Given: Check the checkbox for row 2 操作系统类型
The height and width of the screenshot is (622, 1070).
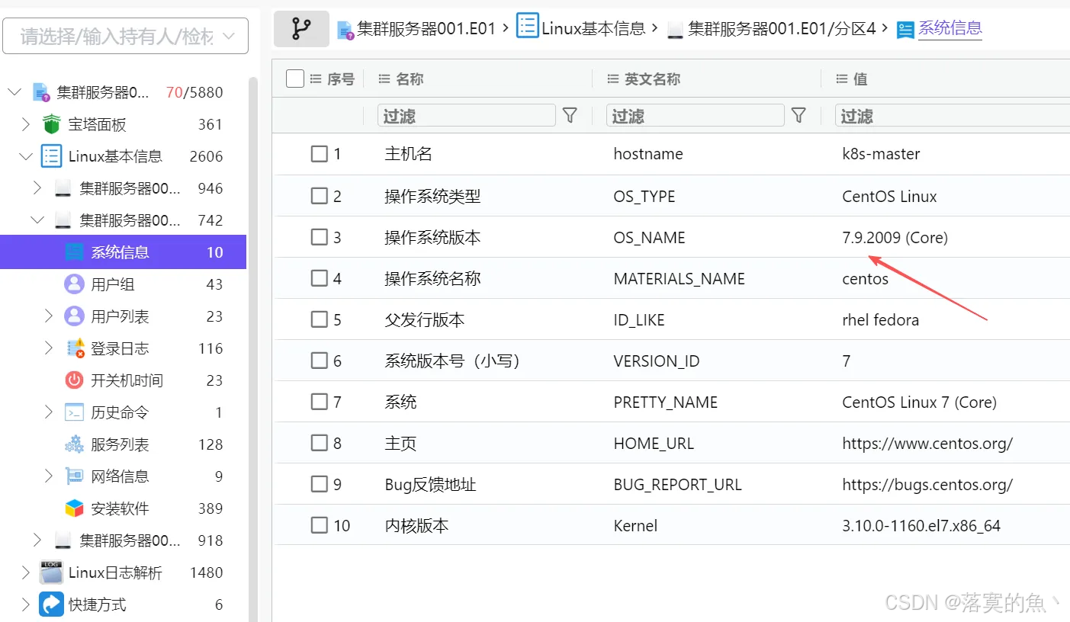Looking at the screenshot, I should click(x=320, y=196).
